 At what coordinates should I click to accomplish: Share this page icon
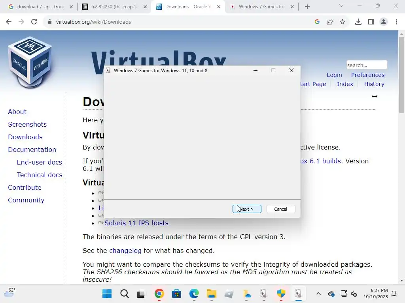(330, 22)
